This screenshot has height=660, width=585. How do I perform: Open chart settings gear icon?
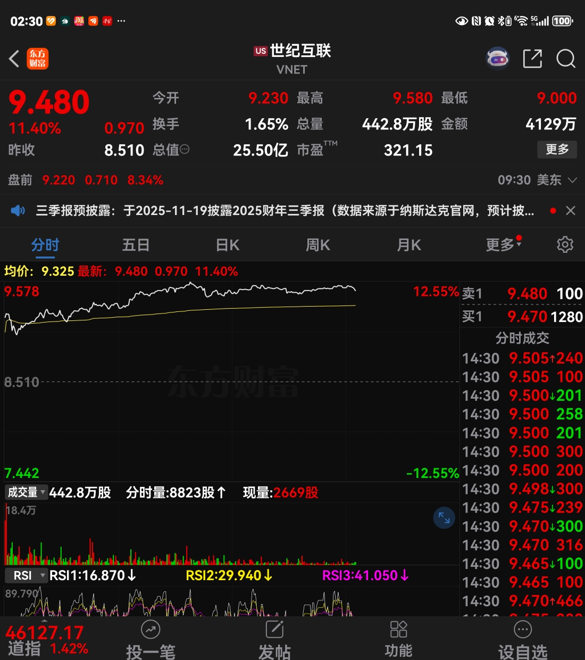pos(565,244)
